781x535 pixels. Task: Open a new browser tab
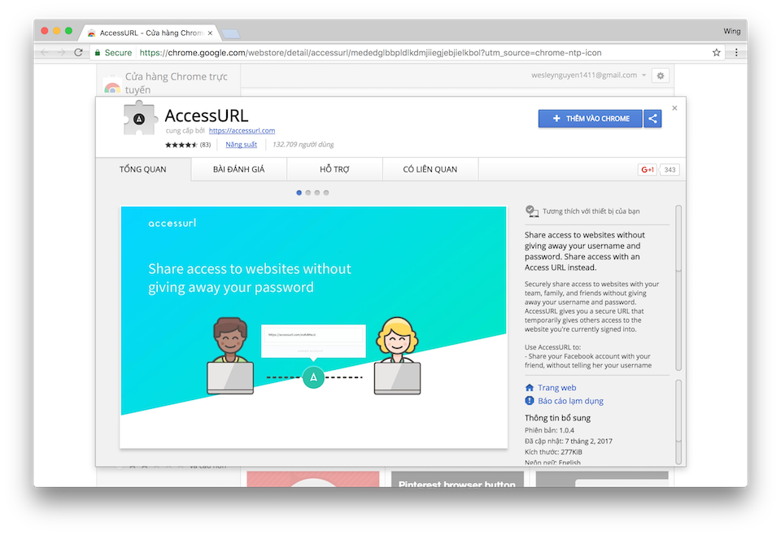[x=230, y=33]
